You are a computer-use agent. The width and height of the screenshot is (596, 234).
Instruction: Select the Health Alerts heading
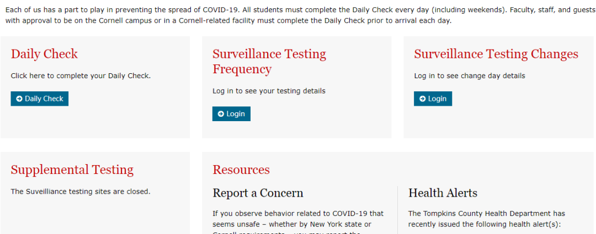click(443, 193)
